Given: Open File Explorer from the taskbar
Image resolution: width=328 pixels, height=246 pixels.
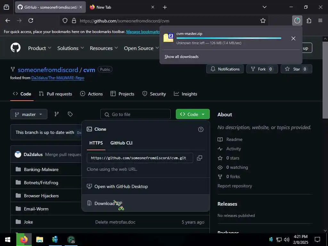Looking at the screenshot, I should 39,240.
